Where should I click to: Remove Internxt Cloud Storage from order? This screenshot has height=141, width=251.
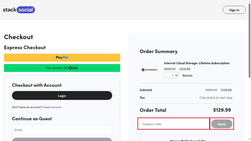point(187,75)
